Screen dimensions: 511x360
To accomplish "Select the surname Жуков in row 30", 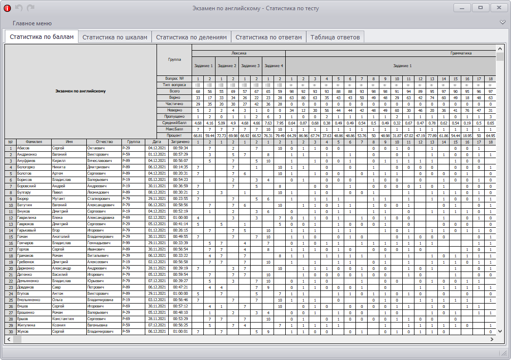I will 23,331.
